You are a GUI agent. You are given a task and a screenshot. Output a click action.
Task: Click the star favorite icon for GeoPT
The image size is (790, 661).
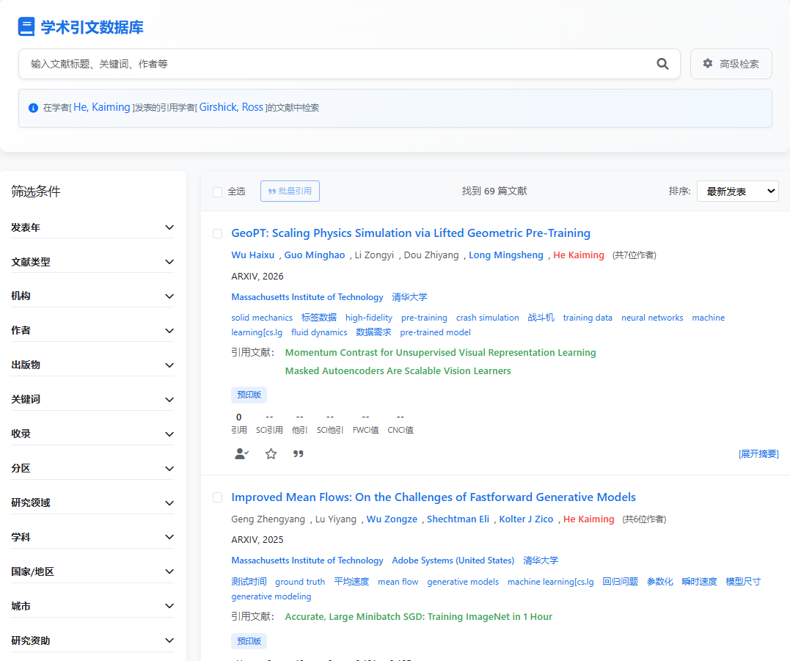[x=271, y=454]
